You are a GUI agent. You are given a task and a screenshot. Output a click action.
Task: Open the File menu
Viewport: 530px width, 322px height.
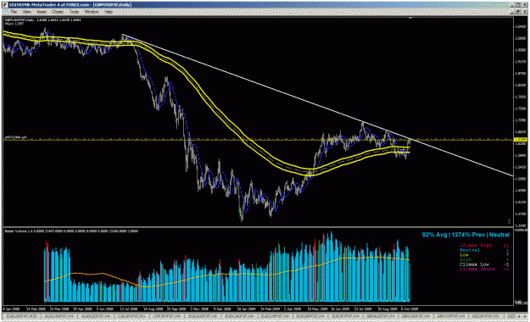tap(14, 12)
